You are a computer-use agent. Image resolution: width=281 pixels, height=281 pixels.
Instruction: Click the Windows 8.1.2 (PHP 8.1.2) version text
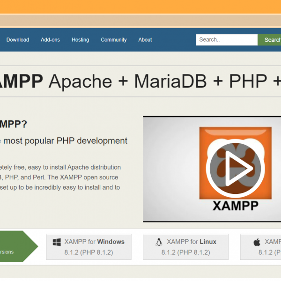coord(89,252)
